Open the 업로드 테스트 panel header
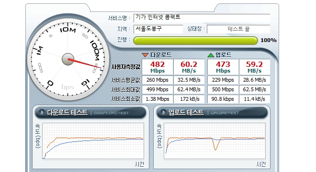Screen dimensions: 316x172 (212, 112)
